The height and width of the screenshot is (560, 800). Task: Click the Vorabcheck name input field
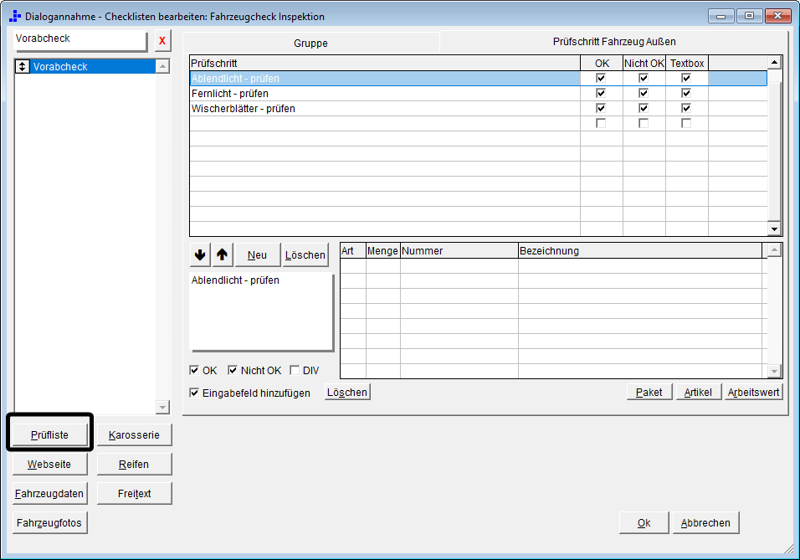point(80,41)
